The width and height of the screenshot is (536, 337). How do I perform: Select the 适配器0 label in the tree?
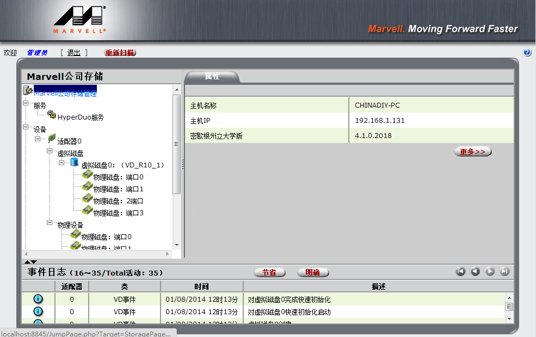(70, 141)
